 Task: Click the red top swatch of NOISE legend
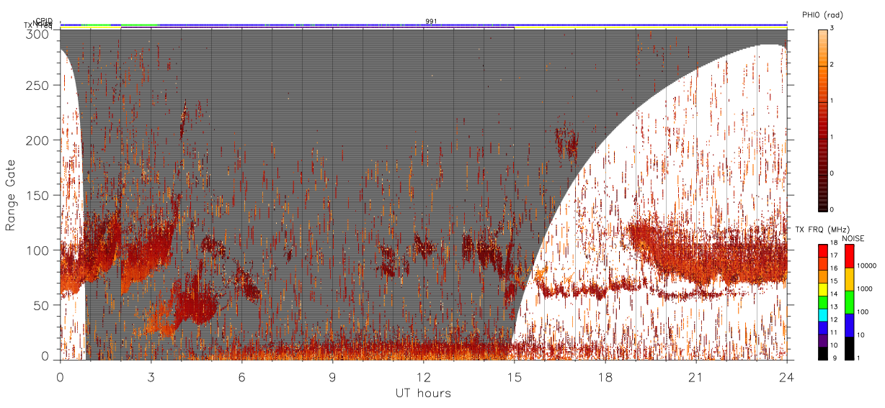(850, 256)
